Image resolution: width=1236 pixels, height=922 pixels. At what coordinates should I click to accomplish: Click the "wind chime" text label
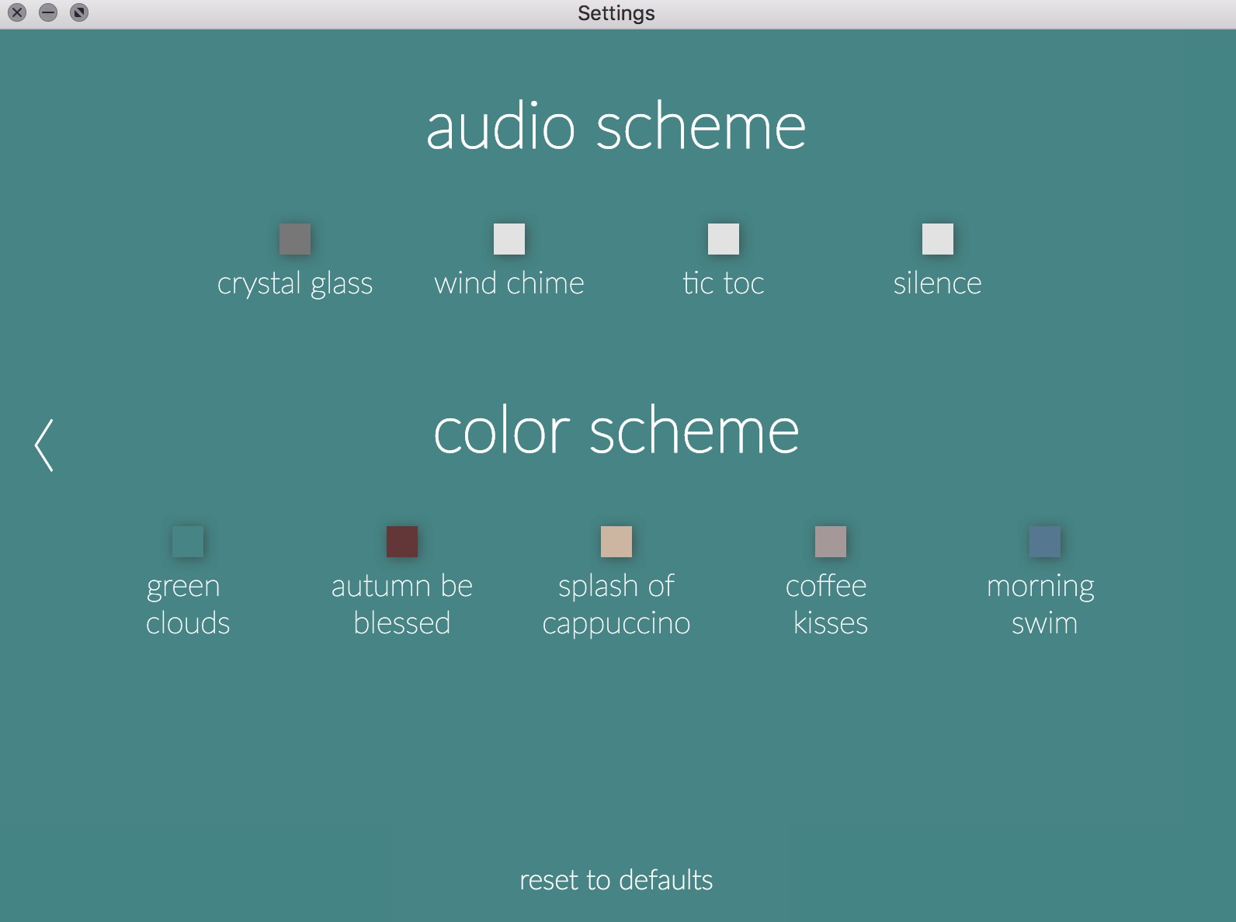[509, 284]
